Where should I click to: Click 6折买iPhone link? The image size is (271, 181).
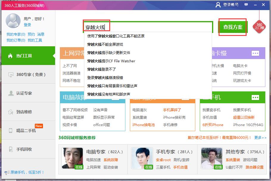pyautogui.click(x=213, y=125)
